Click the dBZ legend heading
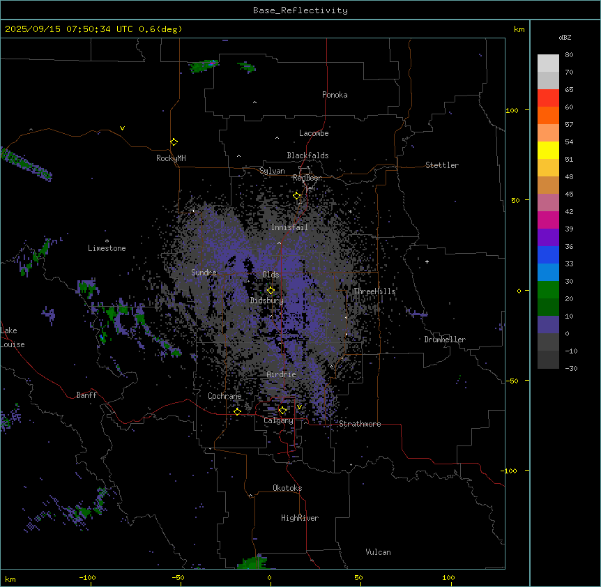This screenshot has width=601, height=587. point(565,37)
